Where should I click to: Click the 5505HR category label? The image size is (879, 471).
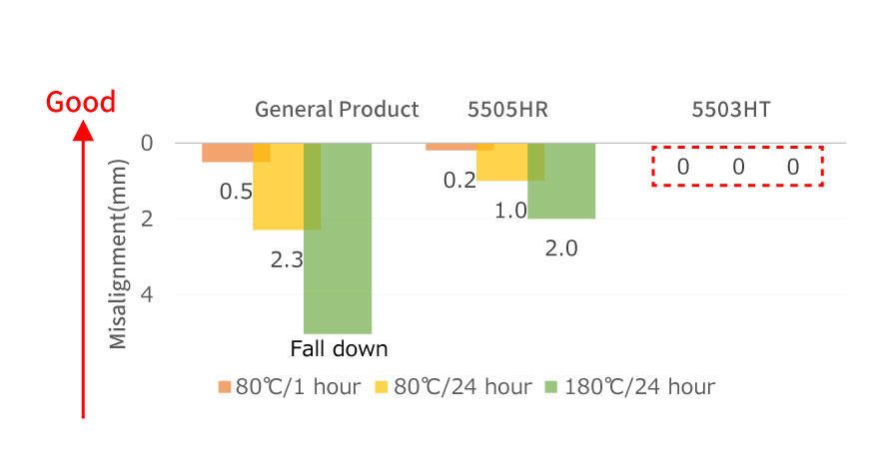point(509,110)
